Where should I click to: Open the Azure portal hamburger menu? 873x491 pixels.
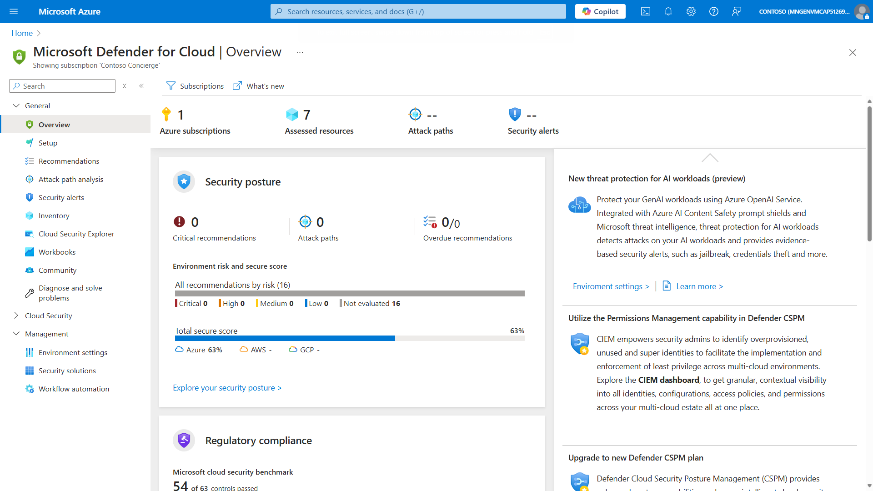(x=14, y=11)
